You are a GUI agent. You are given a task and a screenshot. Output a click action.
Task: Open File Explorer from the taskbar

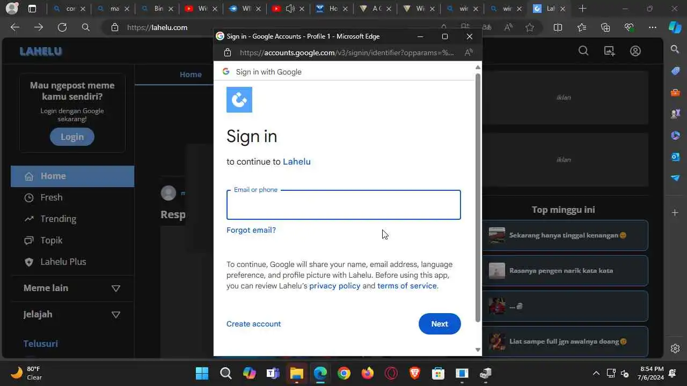tap(296, 373)
